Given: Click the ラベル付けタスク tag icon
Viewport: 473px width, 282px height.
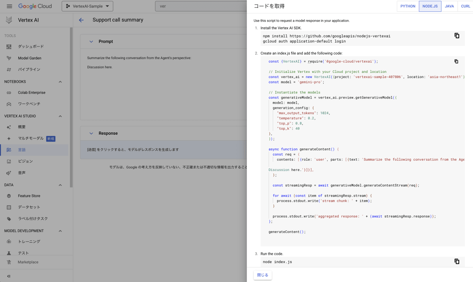Looking at the screenshot, I should tap(9, 219).
